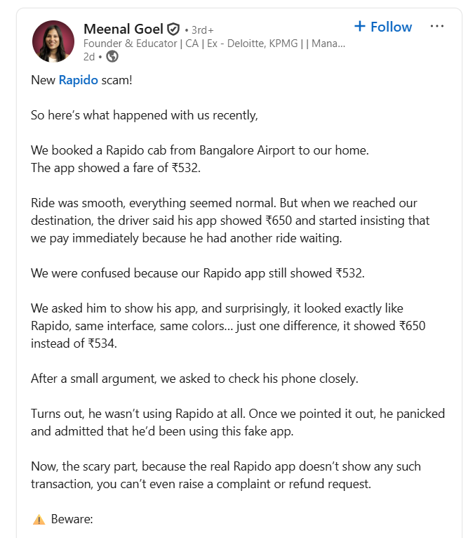This screenshot has height=538, width=468.
Task: Click the "So here's what happened" line
Action: tap(145, 115)
